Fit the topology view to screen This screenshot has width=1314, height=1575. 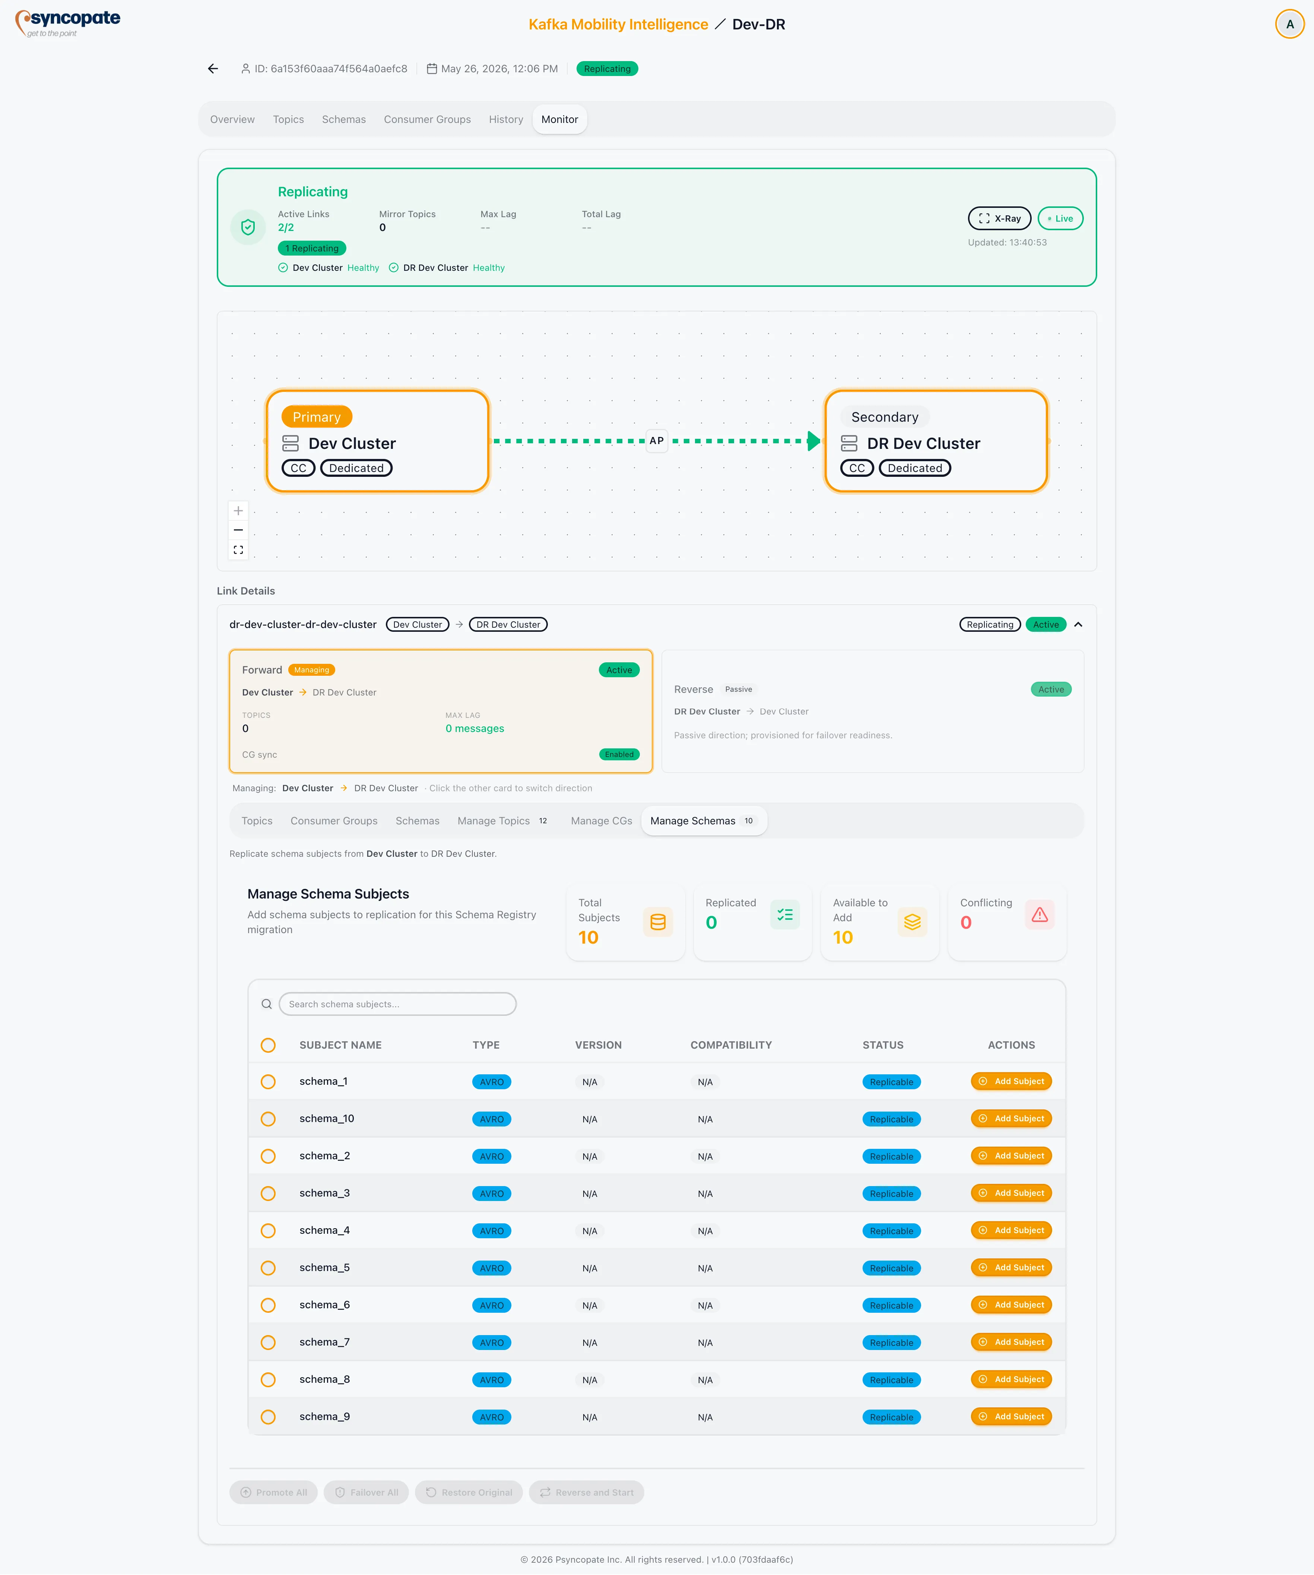(238, 550)
